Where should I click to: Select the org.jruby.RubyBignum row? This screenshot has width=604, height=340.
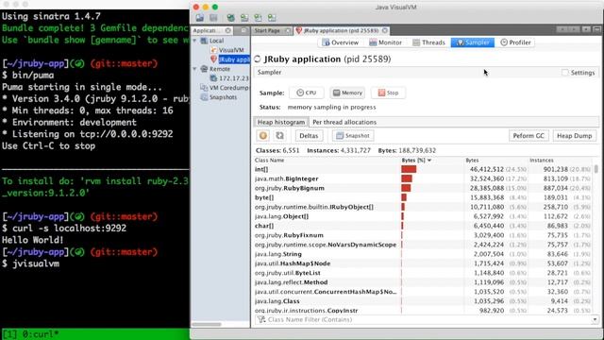tap(423, 188)
